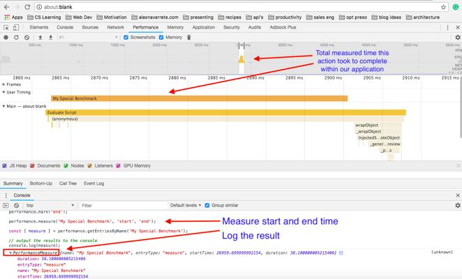This screenshot has width=462, height=279.
Task: Collapse the User Timing section
Action: pyautogui.click(x=3, y=91)
